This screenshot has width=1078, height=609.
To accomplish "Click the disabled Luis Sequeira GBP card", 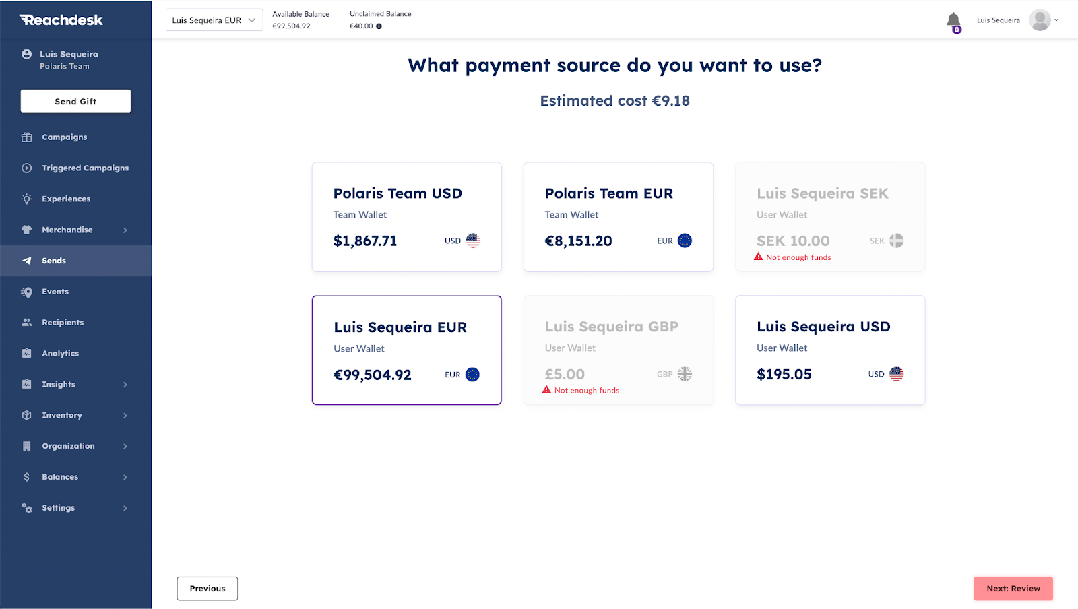I will click(x=619, y=350).
